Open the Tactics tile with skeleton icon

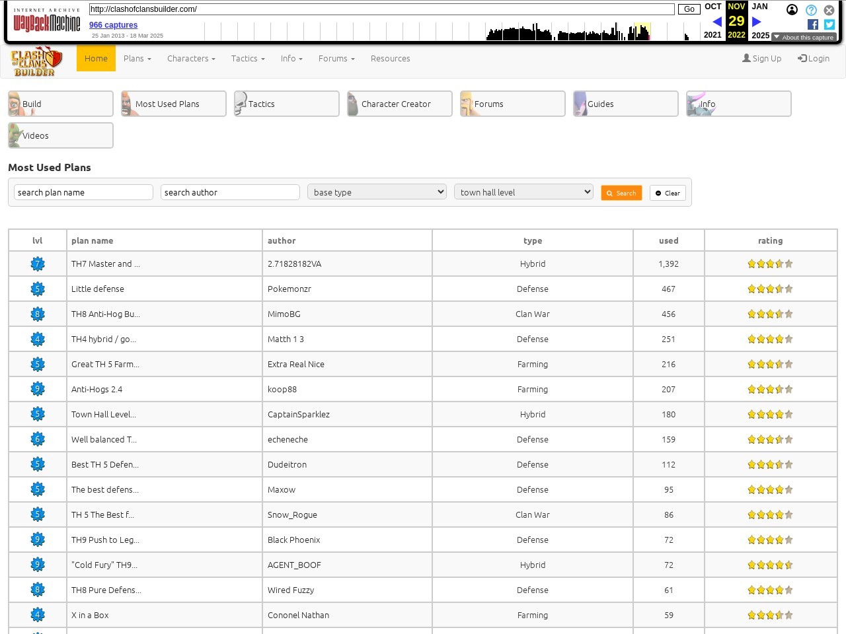click(287, 104)
